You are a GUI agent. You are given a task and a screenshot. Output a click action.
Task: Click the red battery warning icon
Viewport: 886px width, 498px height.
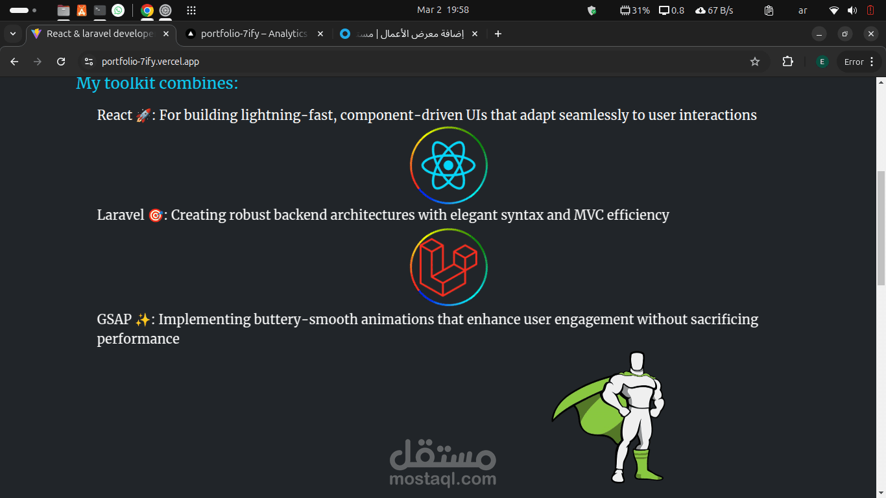[x=870, y=10]
